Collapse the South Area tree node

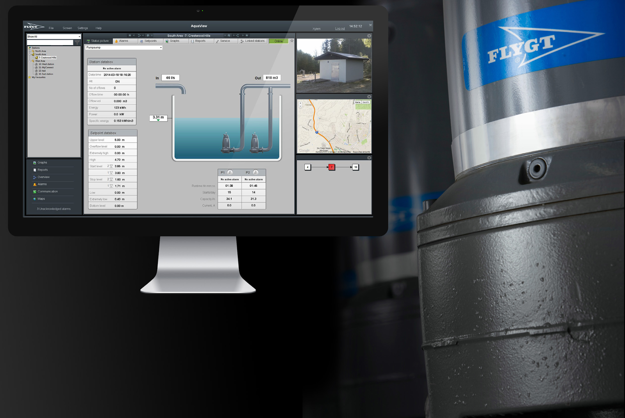pos(30,54)
